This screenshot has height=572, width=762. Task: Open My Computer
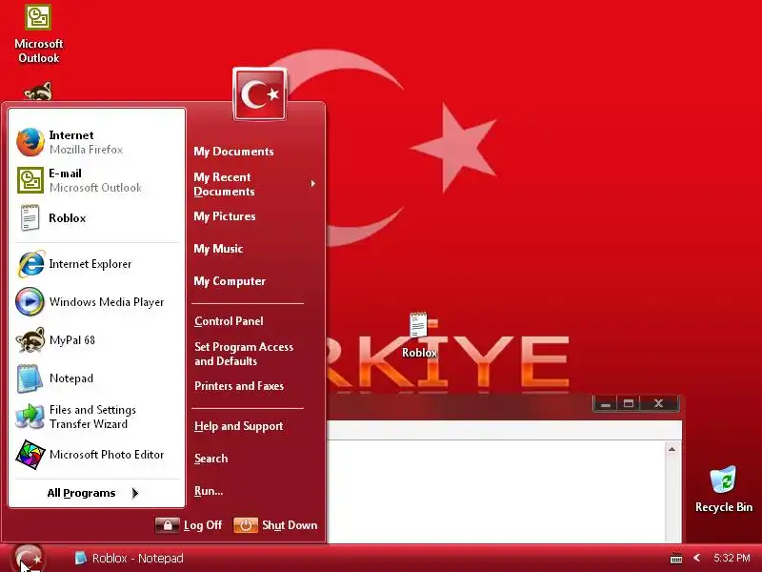coord(230,281)
